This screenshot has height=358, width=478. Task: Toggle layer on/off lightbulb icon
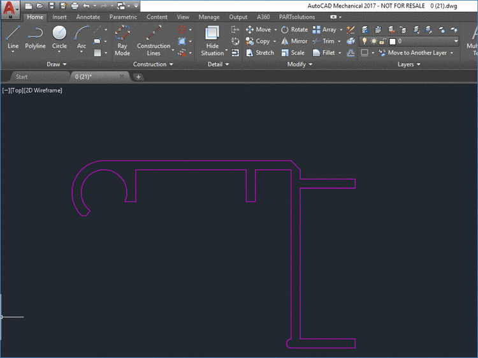click(365, 41)
